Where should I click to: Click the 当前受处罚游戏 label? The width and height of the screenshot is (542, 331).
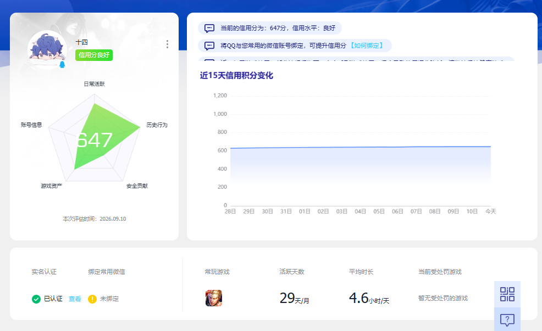[440, 272]
